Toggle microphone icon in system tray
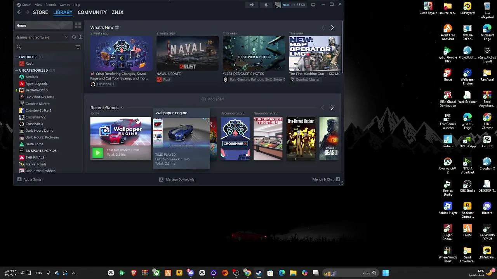Viewport: 497px width, 279px height. click(x=49, y=273)
